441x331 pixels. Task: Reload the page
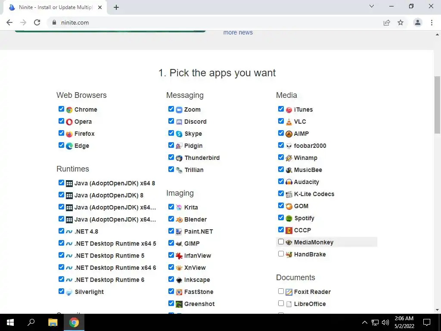[x=37, y=22]
